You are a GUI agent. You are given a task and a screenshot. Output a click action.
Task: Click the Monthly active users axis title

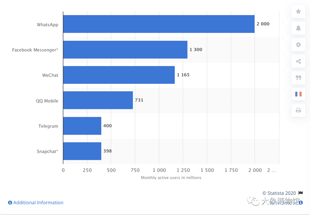point(171,178)
